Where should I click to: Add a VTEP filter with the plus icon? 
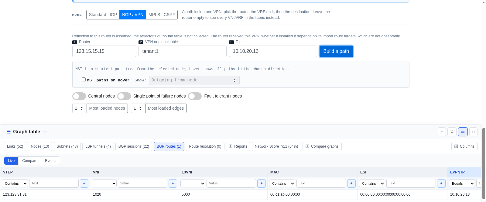84,183
